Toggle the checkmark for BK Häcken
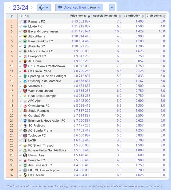 (20, 175)
